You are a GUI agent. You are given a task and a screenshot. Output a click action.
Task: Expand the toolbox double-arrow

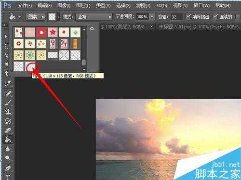point(4,25)
